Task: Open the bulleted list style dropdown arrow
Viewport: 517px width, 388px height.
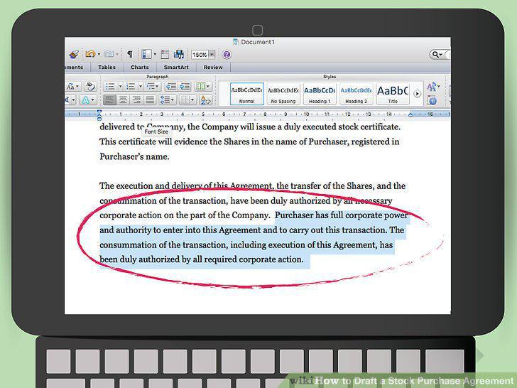Action: tap(120, 87)
